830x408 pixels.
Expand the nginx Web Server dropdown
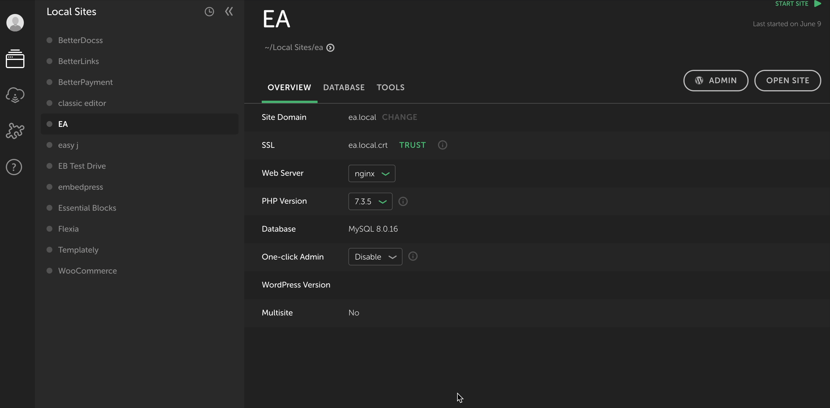371,173
